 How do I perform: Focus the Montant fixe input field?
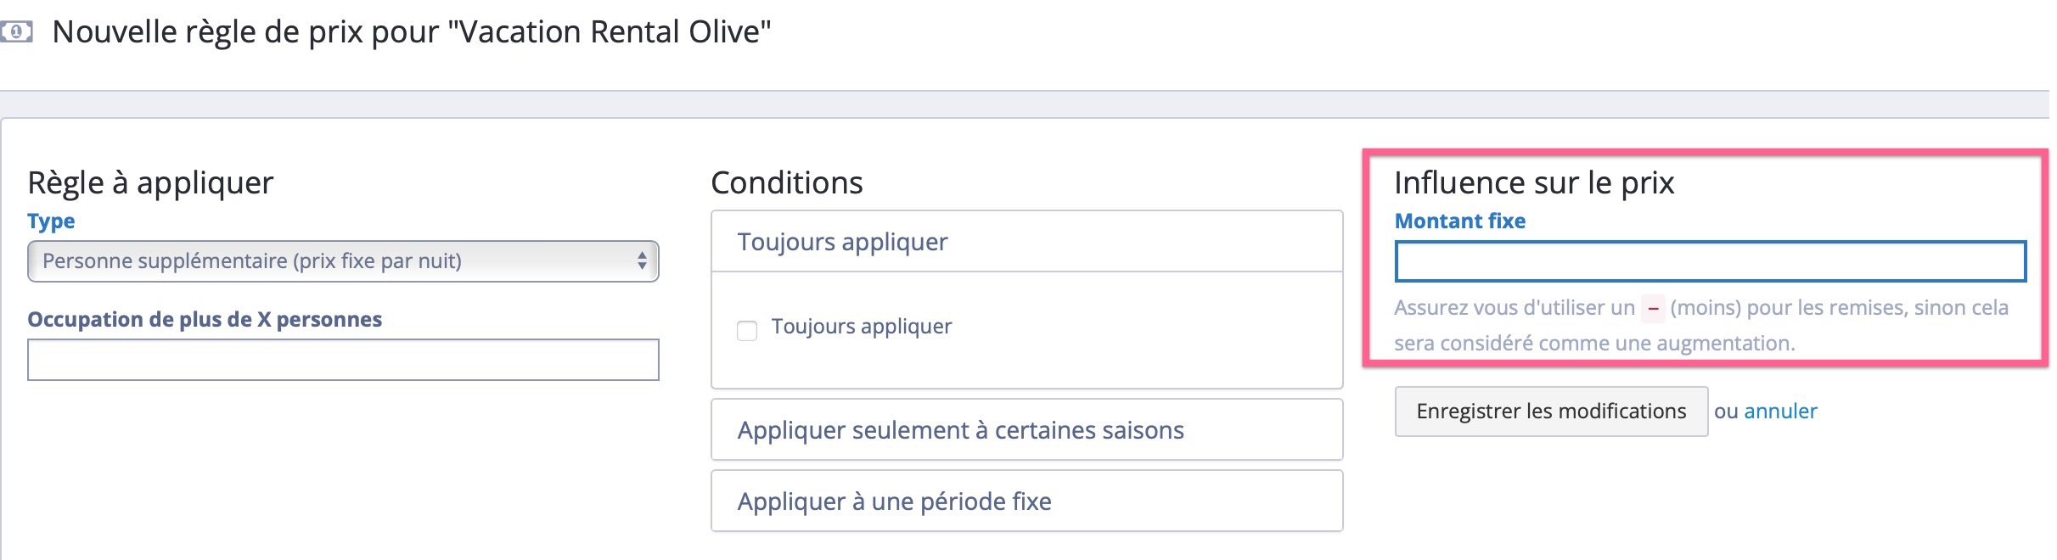(1710, 261)
